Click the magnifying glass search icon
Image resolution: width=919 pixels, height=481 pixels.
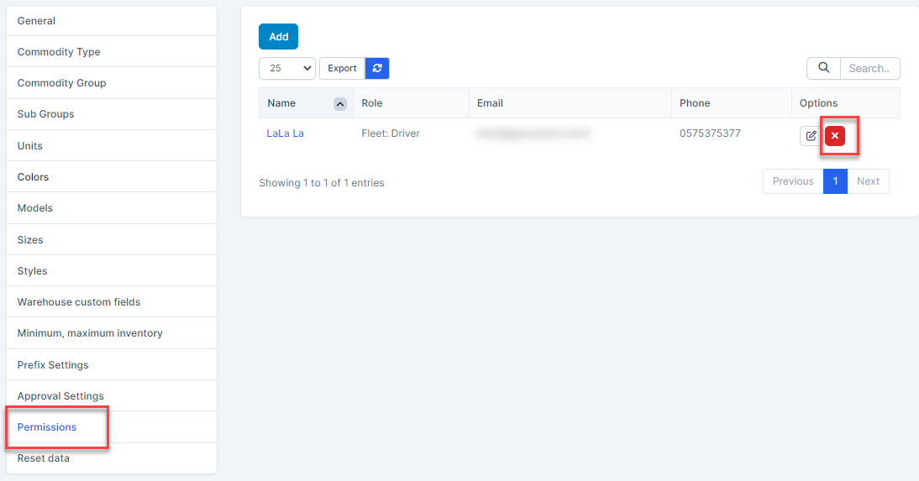[x=824, y=69]
